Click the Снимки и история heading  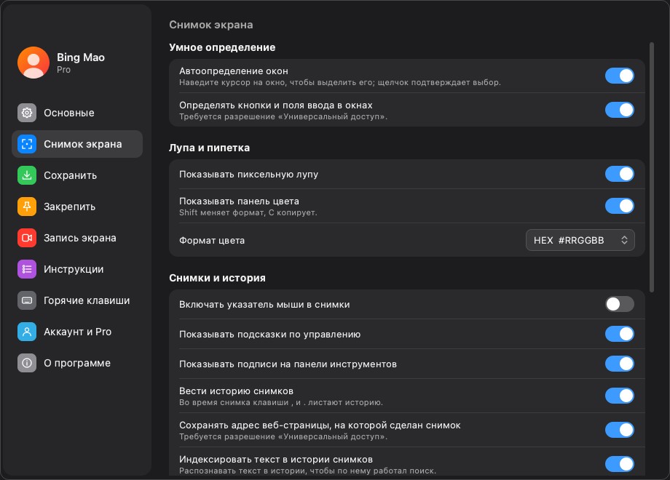pos(217,278)
